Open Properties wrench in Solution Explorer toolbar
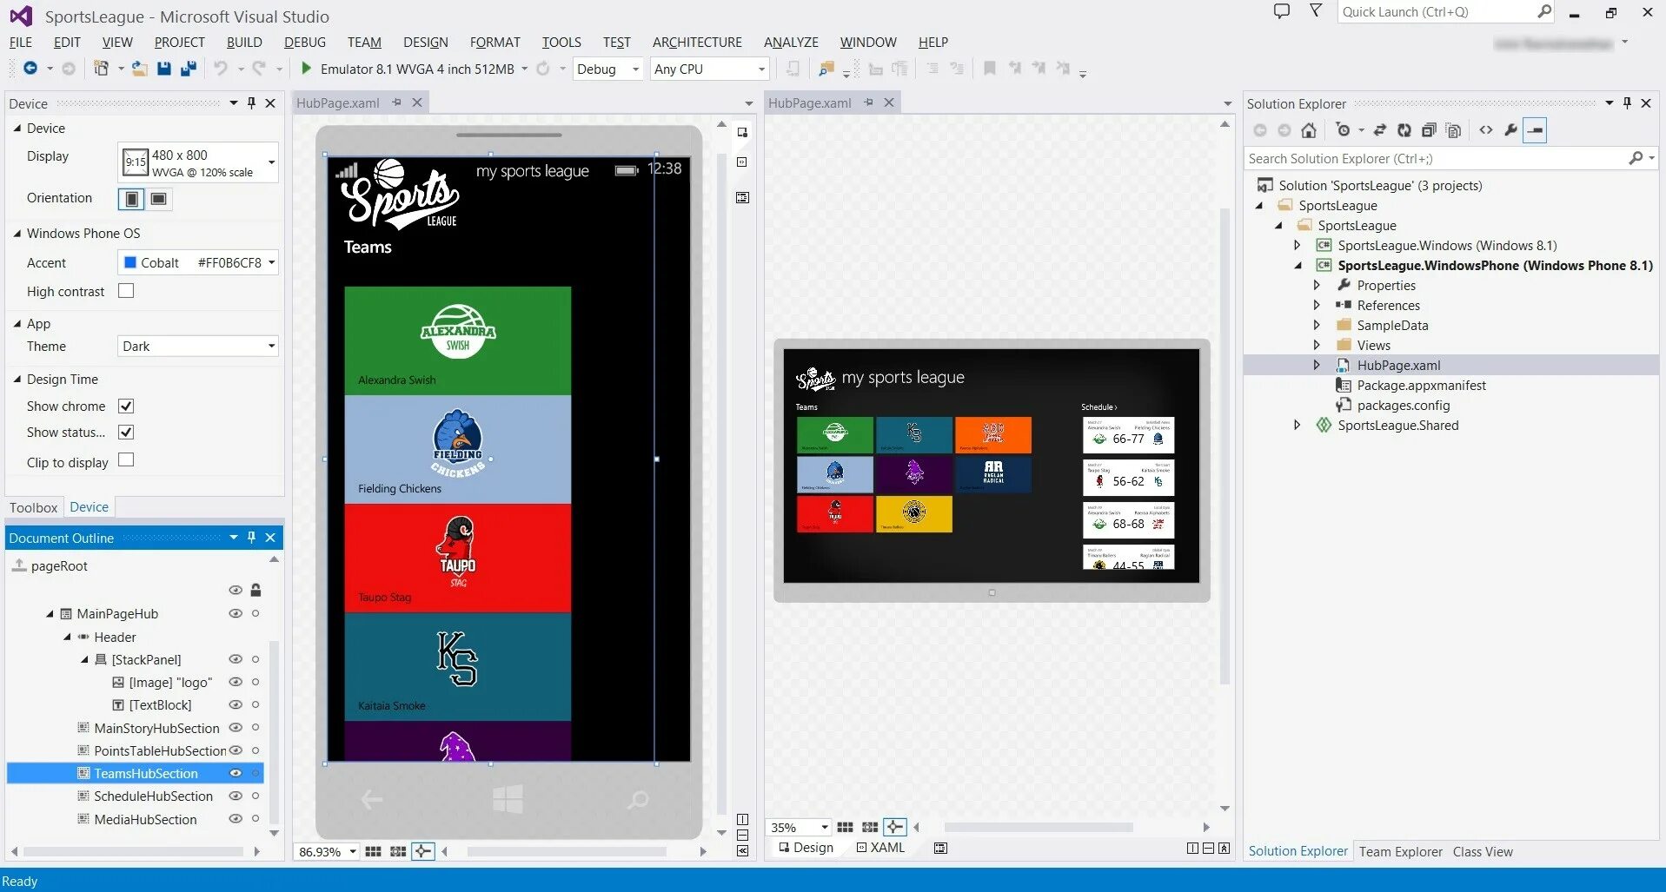 click(1510, 130)
